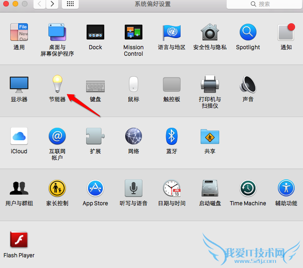This screenshot has width=303, height=268.
Task: Click the forward navigation arrow
Action: pyautogui.click(x=52, y=4)
